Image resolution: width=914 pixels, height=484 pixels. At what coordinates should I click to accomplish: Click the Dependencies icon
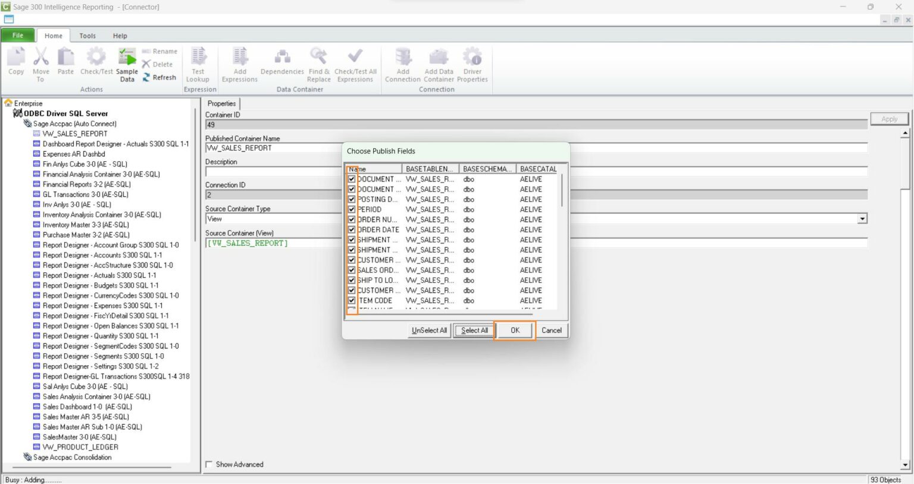(281, 62)
